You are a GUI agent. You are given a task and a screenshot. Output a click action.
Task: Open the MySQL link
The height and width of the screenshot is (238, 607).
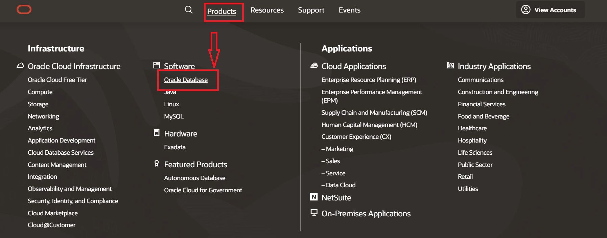point(174,116)
